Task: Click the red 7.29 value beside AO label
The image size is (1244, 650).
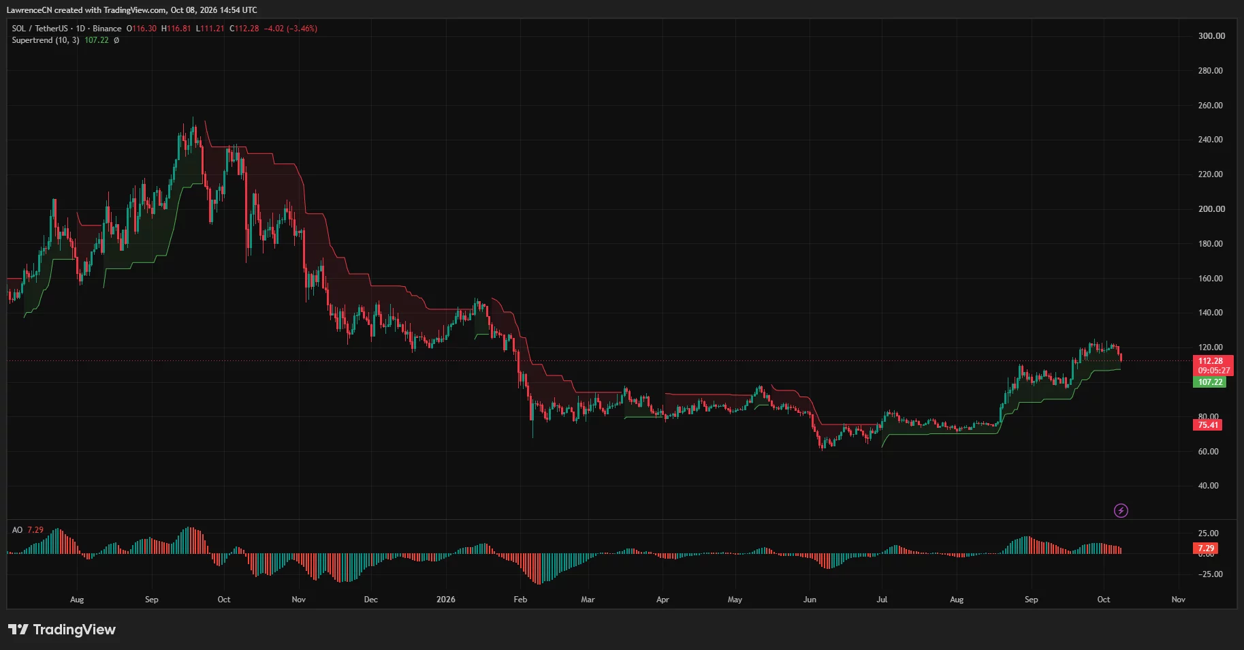Action: tap(35, 530)
